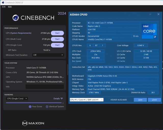Open the CPU #1 / Core #1 selector
The image size is (163, 130).
87,100
